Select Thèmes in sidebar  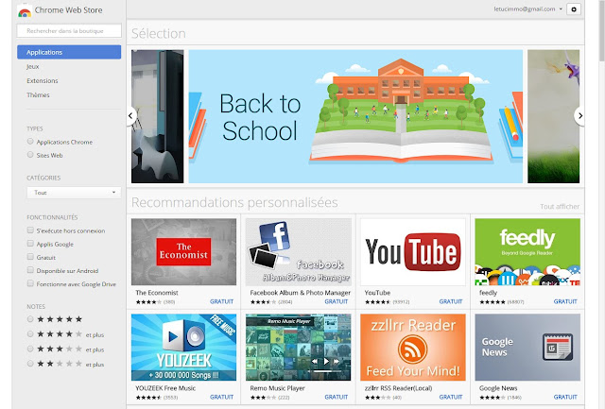38,94
